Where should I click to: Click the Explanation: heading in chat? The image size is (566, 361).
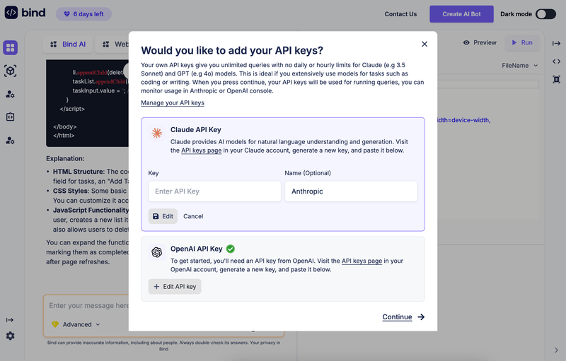(x=65, y=158)
